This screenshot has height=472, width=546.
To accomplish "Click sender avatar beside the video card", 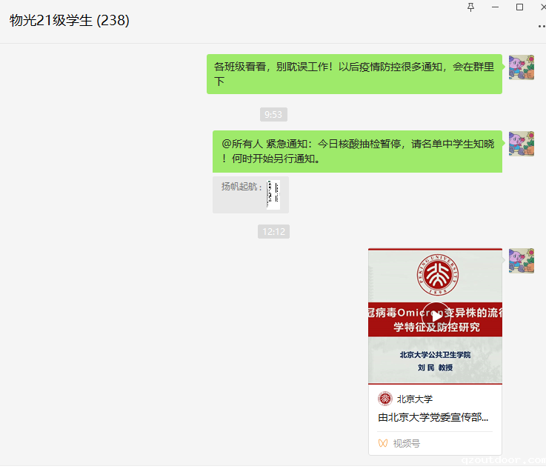I will pyautogui.click(x=522, y=261).
